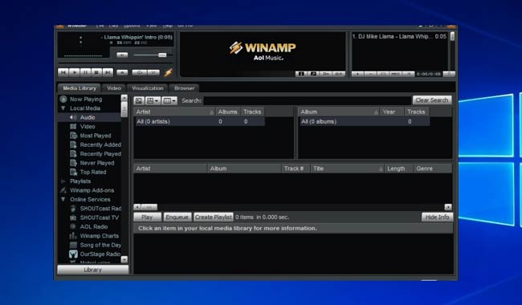The height and width of the screenshot is (305, 522).
Task: Click the Hide Info button
Action: [437, 218]
